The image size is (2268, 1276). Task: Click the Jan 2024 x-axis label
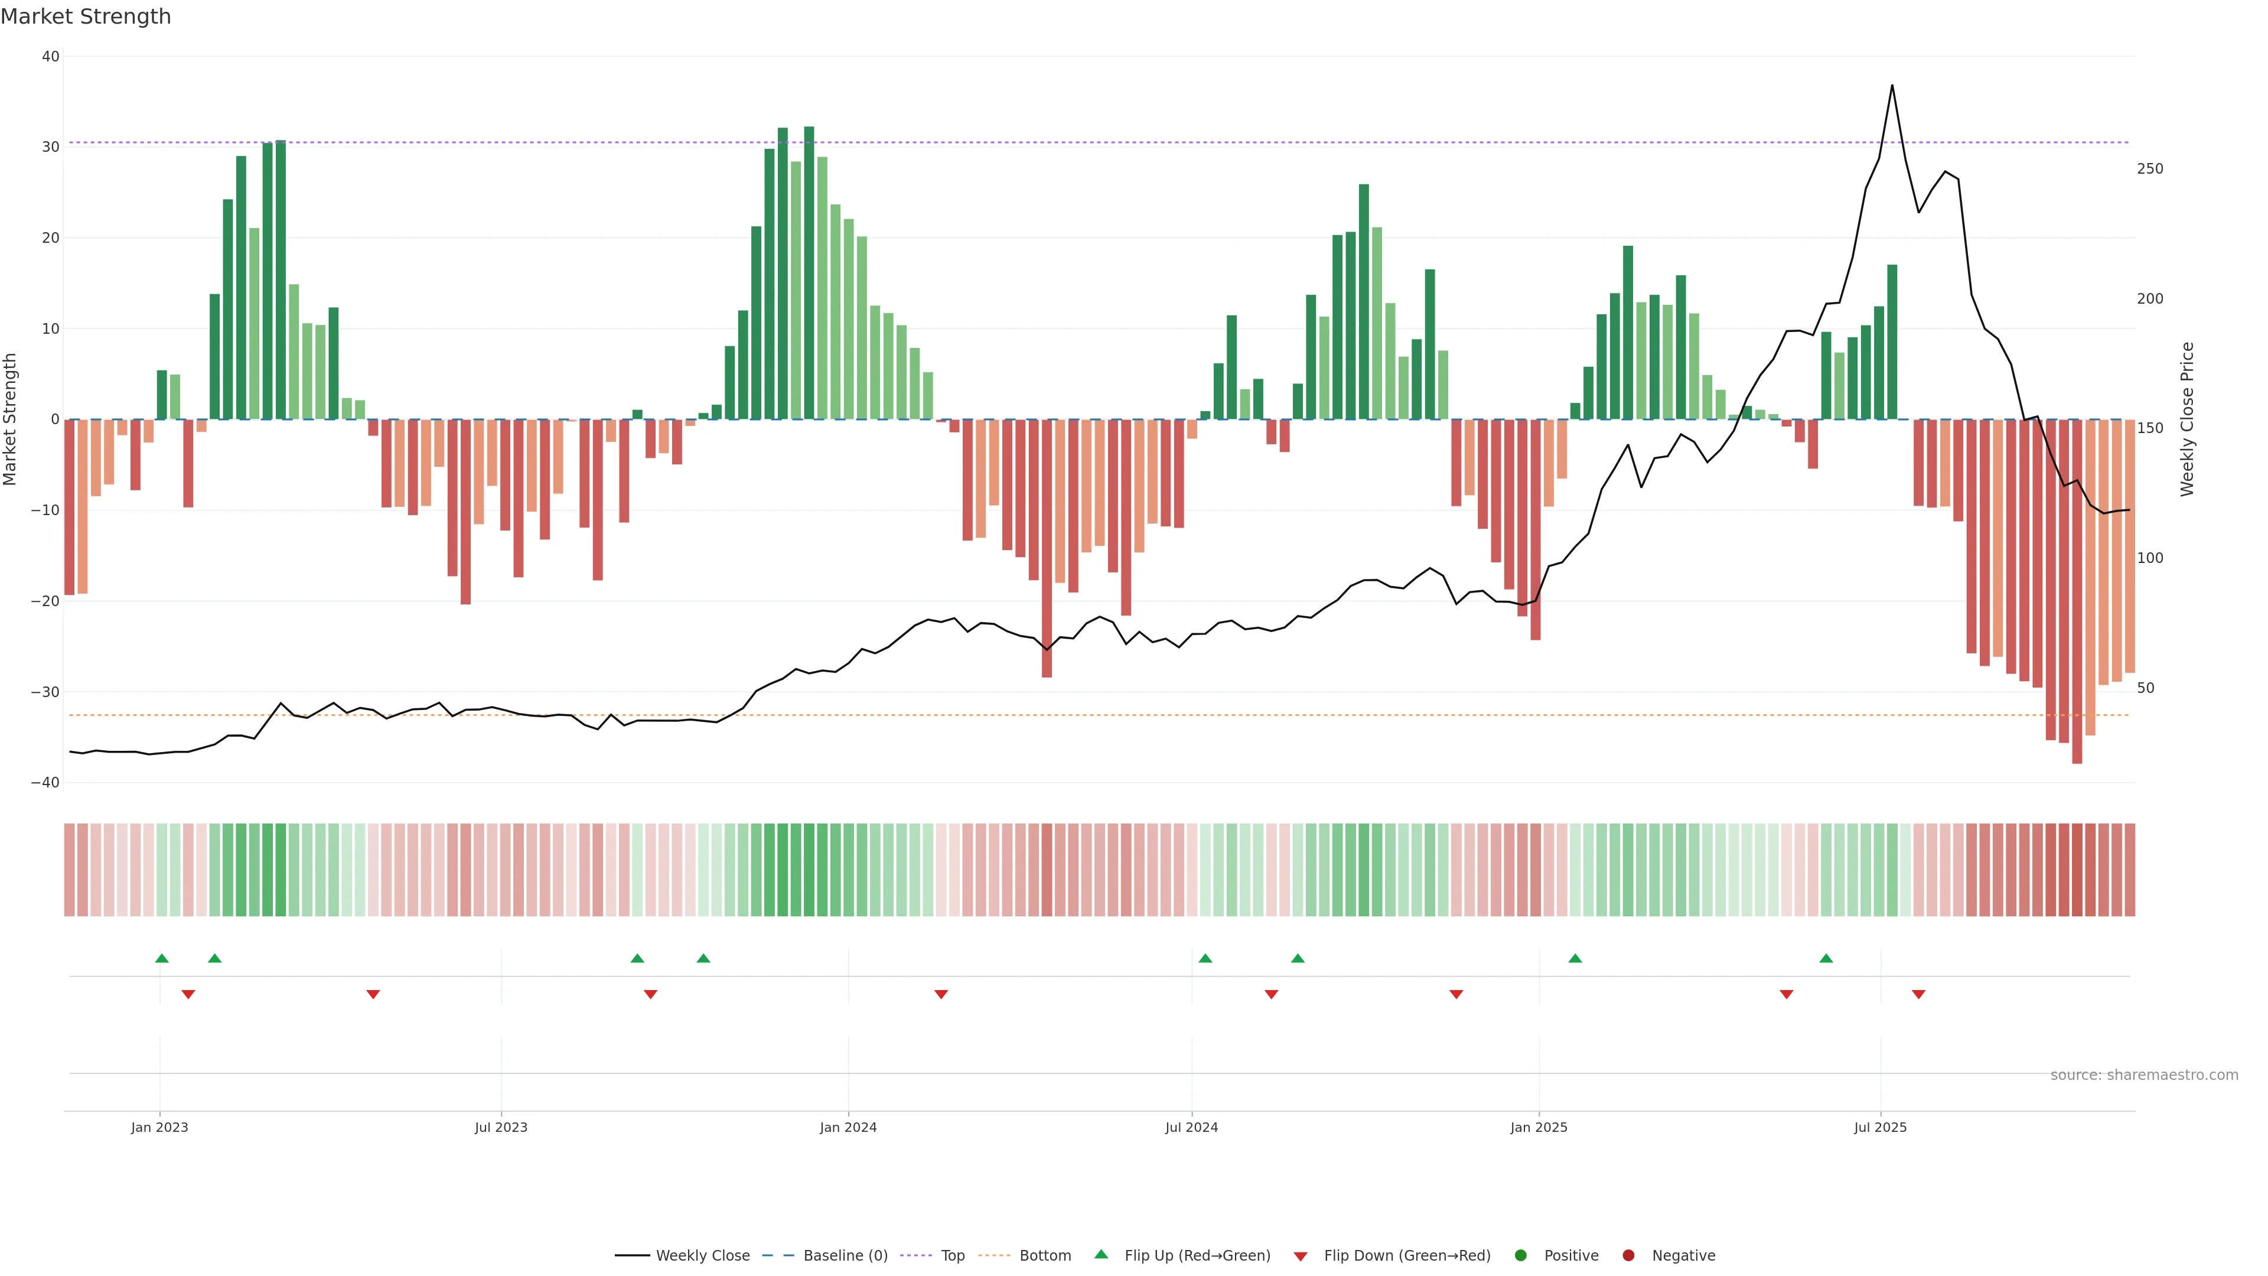click(848, 1127)
